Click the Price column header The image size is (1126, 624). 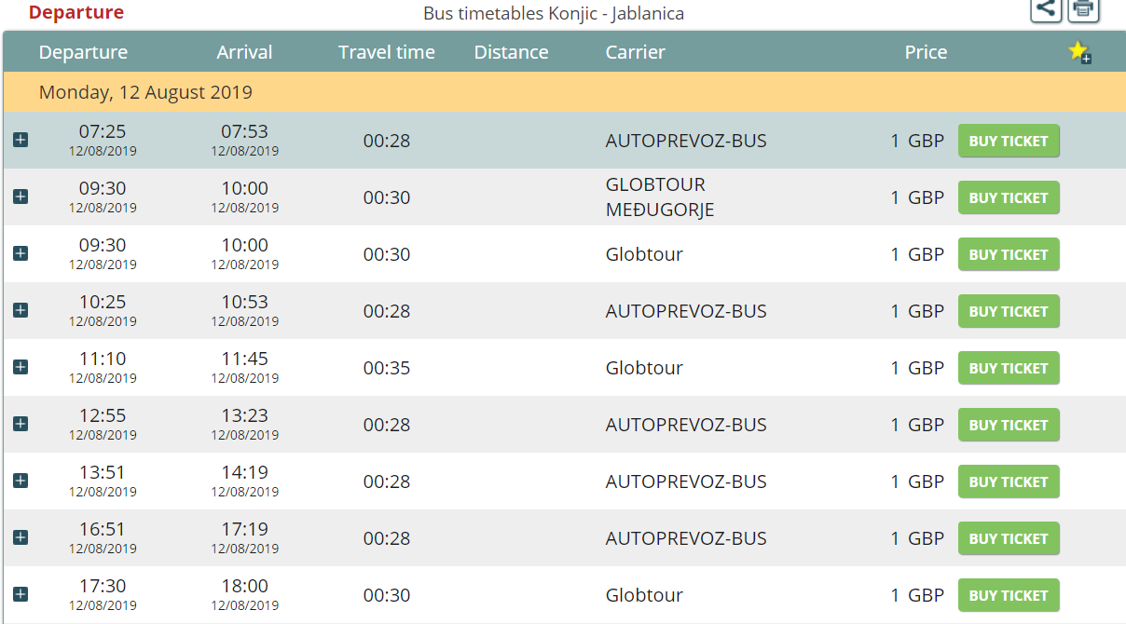(x=926, y=52)
